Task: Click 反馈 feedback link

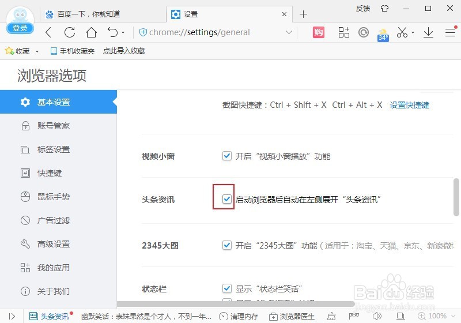Action: pos(363,9)
